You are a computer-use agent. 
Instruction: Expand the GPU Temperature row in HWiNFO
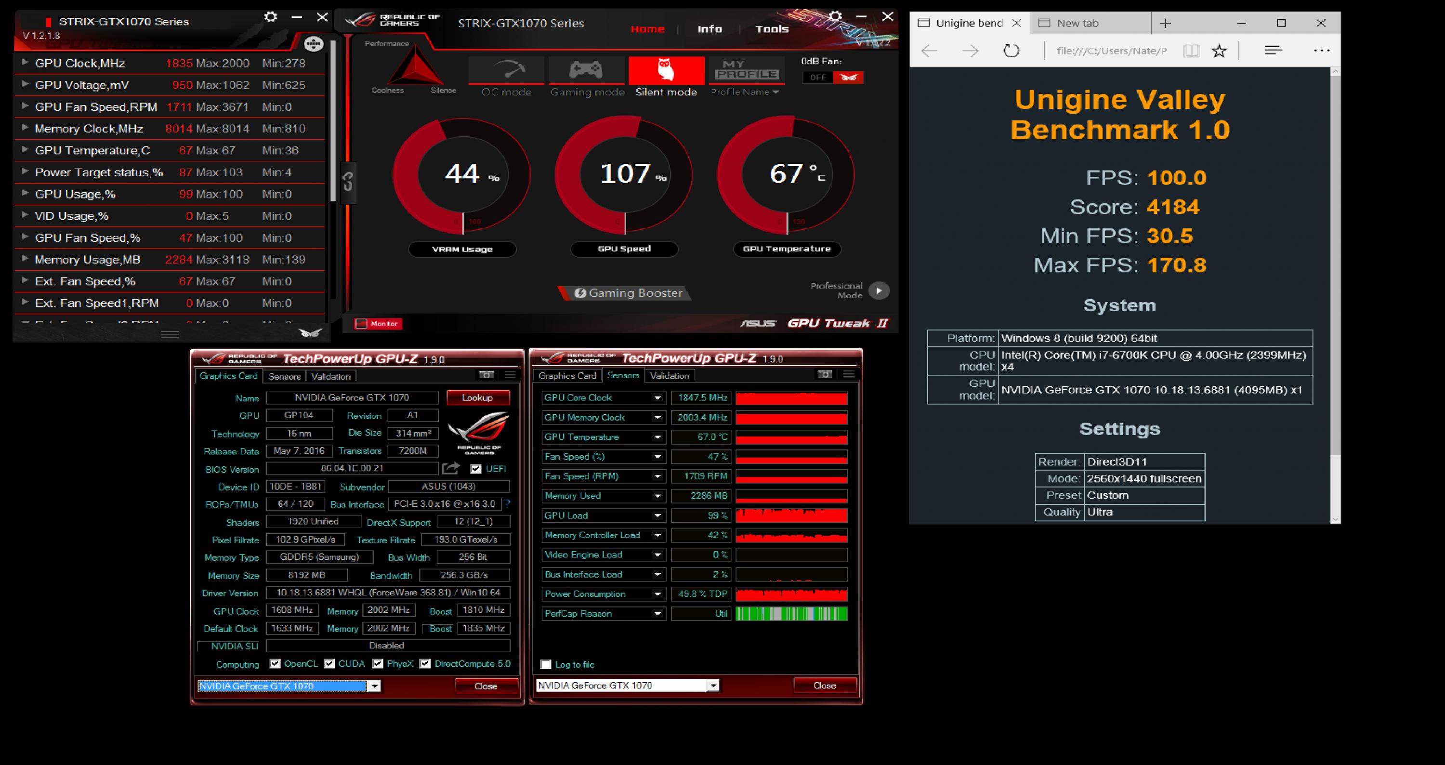coord(25,149)
